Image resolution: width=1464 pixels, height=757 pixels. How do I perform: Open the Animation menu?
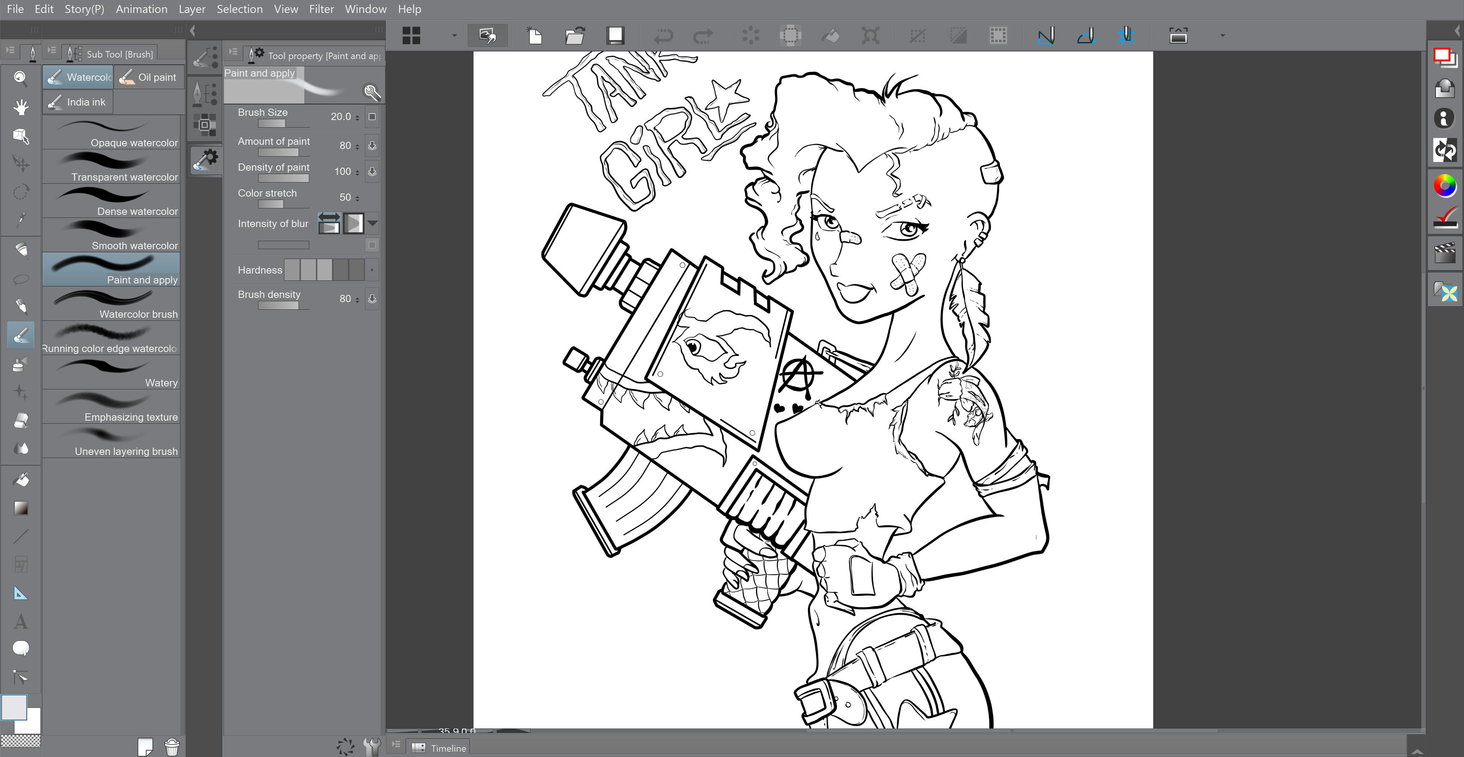tap(141, 9)
